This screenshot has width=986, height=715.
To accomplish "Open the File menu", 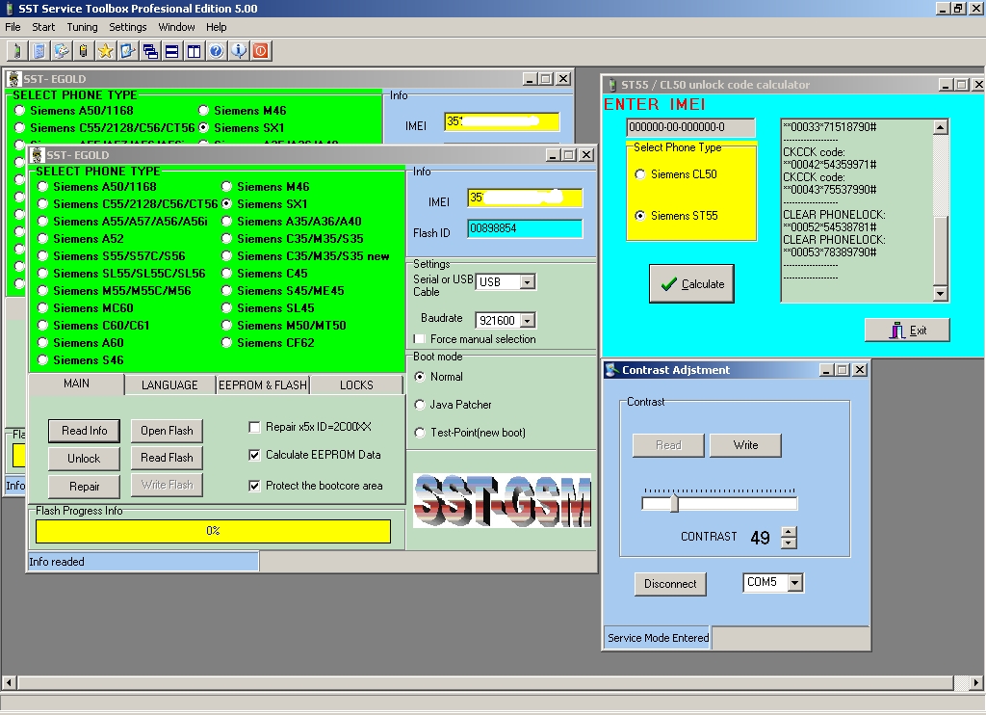I will pos(13,27).
